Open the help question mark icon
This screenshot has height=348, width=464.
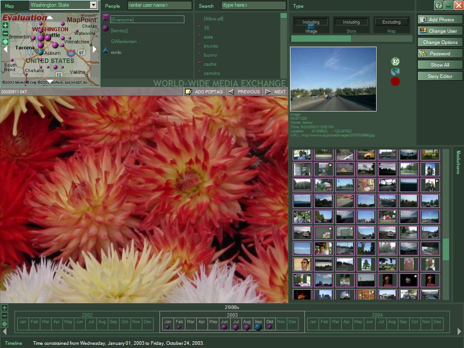(439, 5)
